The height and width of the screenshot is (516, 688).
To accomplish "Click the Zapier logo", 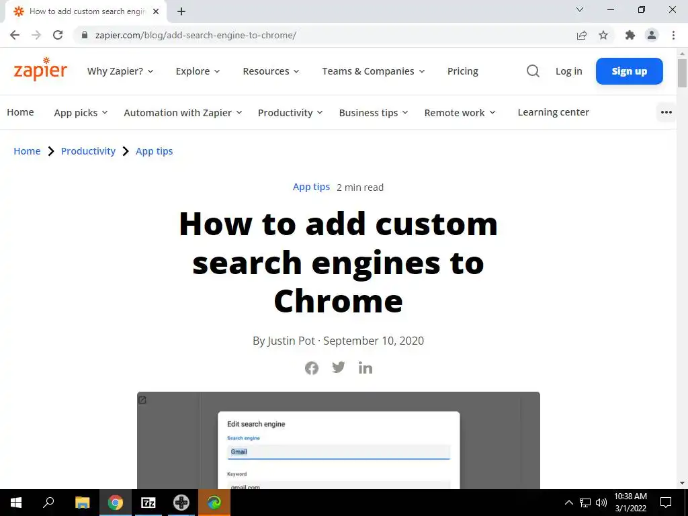I will click(40, 69).
